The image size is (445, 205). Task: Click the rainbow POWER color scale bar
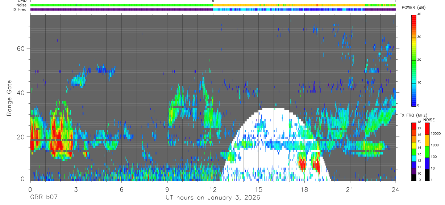point(413,60)
